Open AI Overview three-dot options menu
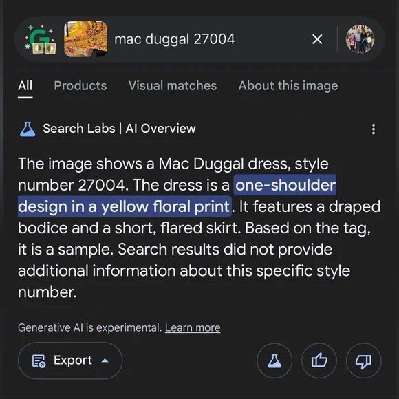The image size is (399, 399). pyautogui.click(x=374, y=129)
